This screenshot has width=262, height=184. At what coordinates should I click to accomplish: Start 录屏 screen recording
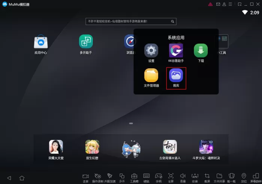click(86, 178)
